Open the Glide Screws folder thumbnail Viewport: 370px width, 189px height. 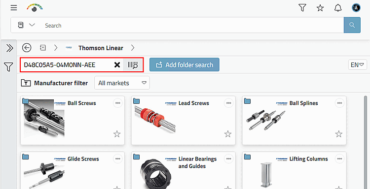click(44, 175)
